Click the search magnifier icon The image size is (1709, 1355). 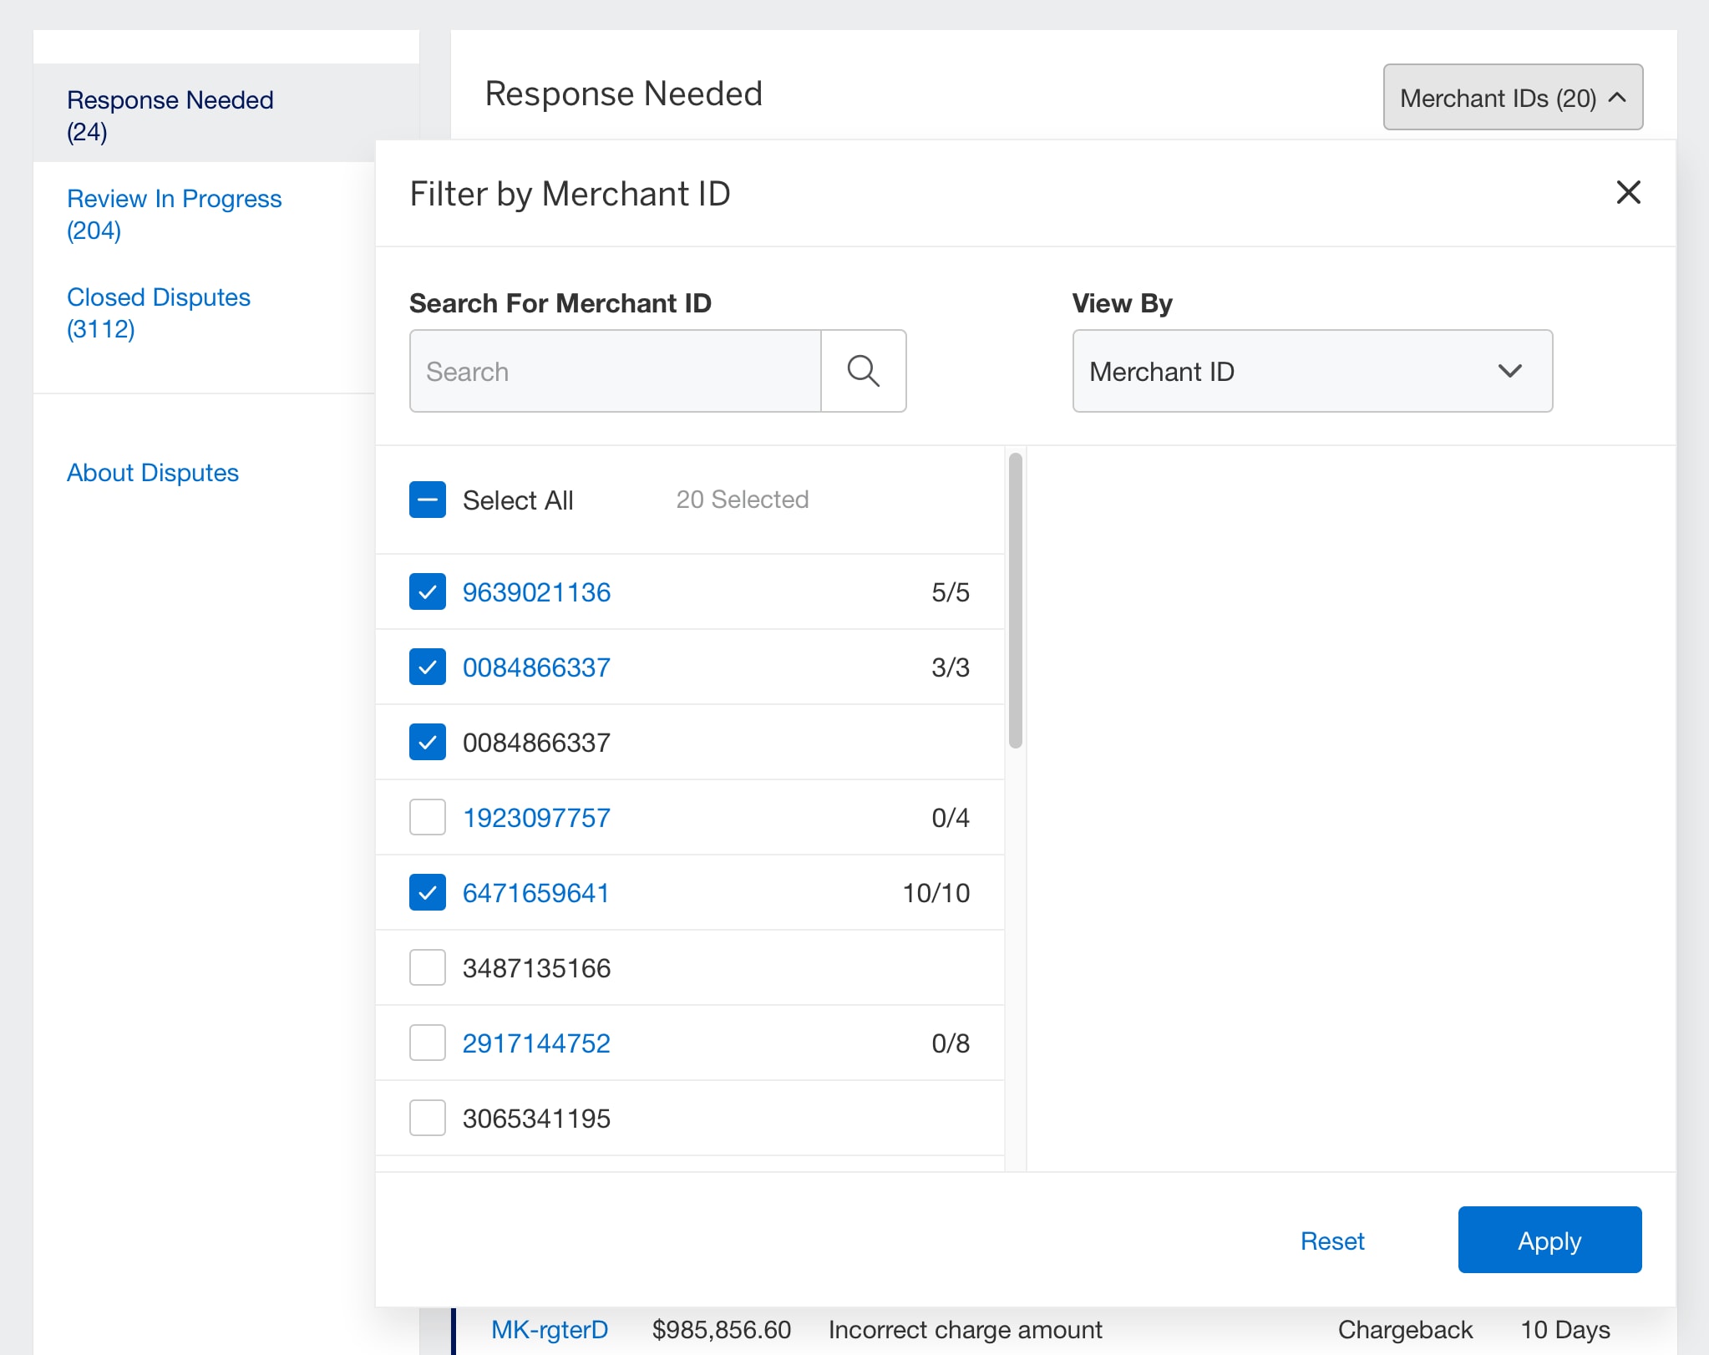point(863,371)
